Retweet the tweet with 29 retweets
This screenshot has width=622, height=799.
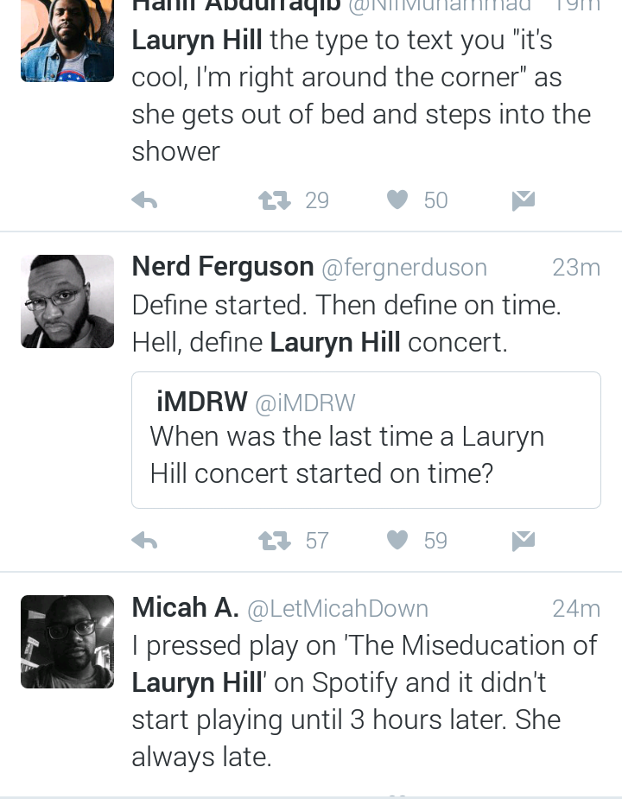coord(275,200)
